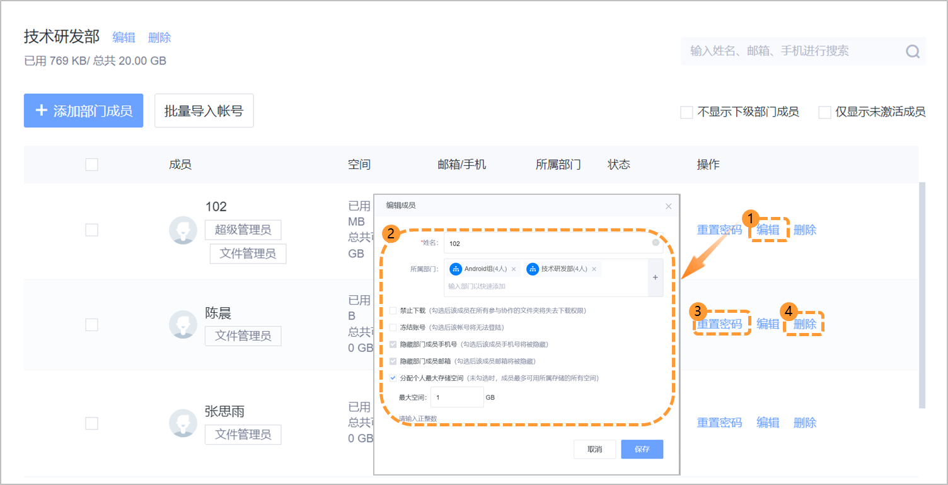This screenshot has height=485, width=948.
Task: Click 批量导入帐号 button
Action: point(204,111)
